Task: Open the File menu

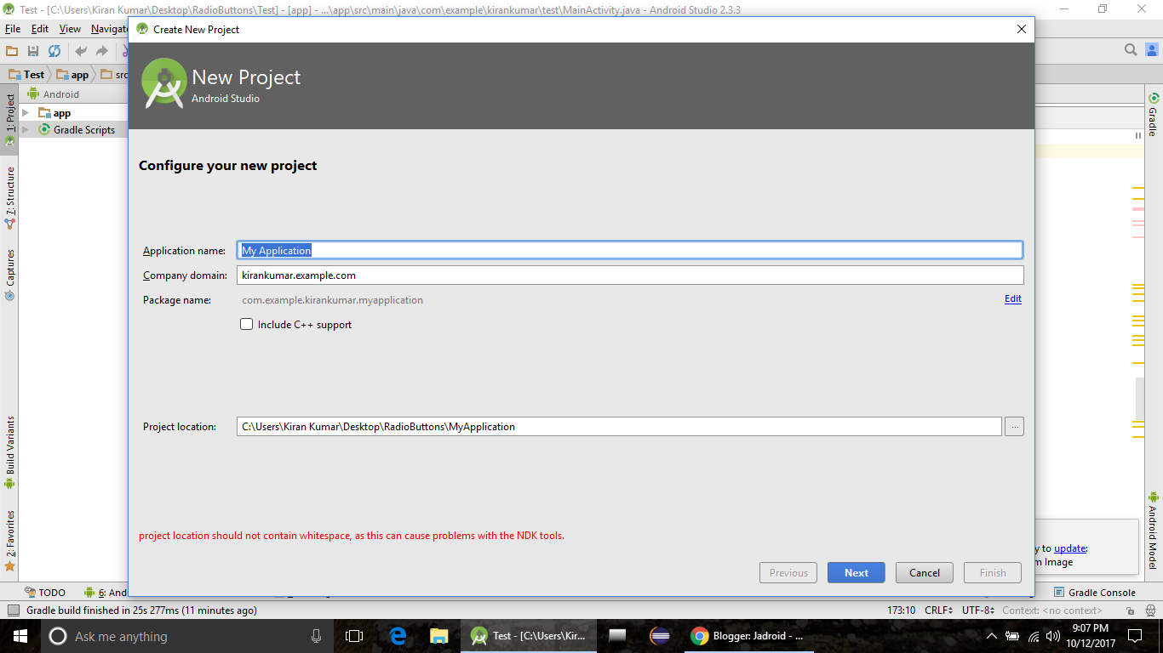Action: 13,28
